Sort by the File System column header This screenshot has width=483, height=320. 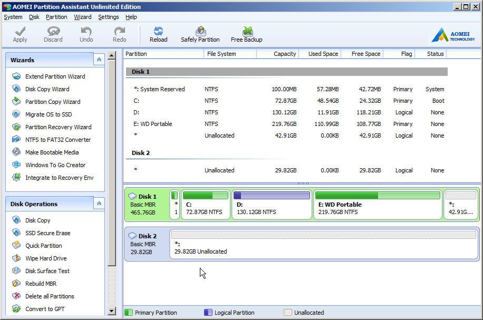tap(230, 54)
